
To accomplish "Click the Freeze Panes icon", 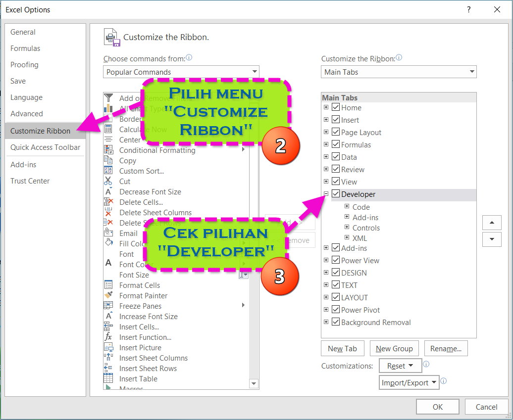I will tap(108, 306).
